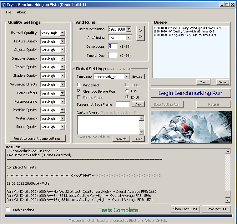Viewport: 237px width, 224px height.
Task: Expand the Texture Quality dropdown
Action: click(62, 41)
